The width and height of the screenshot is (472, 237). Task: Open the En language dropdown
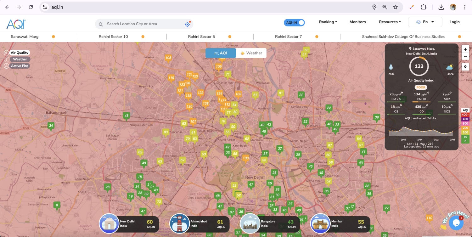[x=425, y=22]
